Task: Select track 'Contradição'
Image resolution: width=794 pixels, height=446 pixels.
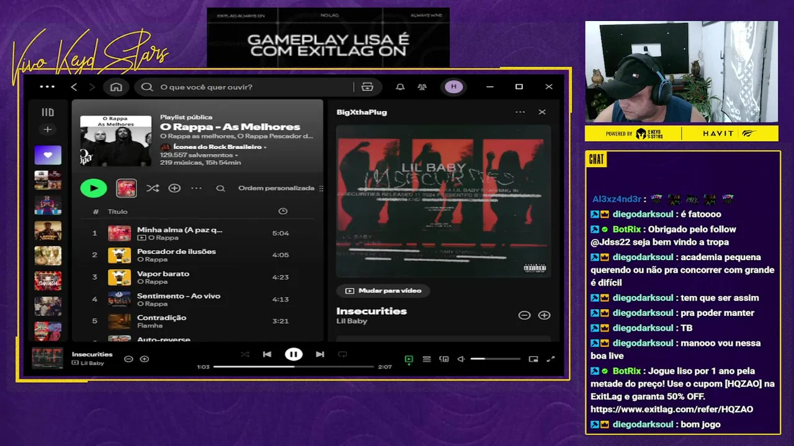Action: tap(197, 321)
